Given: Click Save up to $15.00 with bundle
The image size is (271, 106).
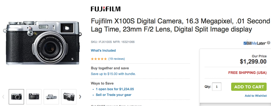Looking at the screenshot, I should click(x=113, y=74).
